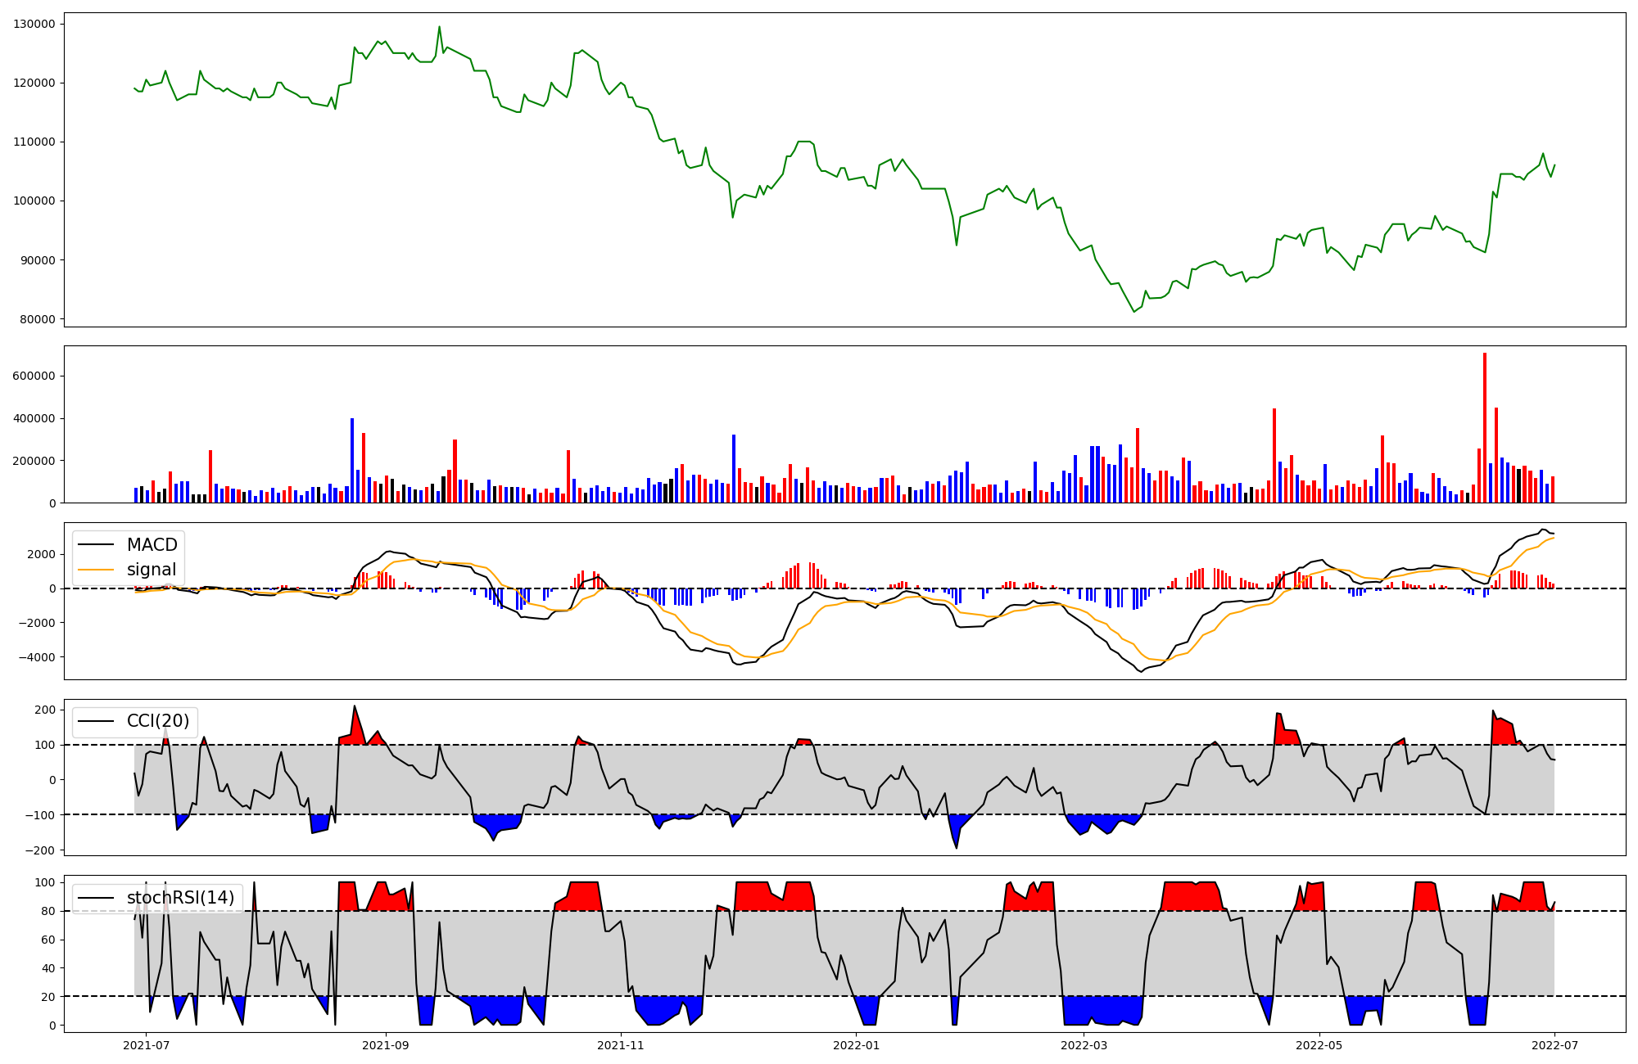Click the MACD legend label
Viewport: 1638px width, 1064px height.
point(152,545)
